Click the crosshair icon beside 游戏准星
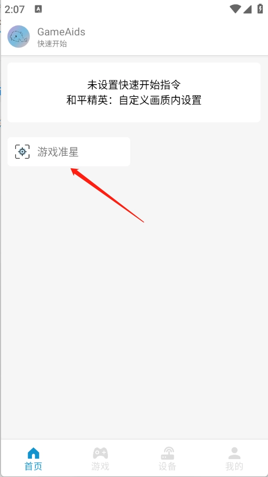The image size is (268, 477). click(x=22, y=151)
